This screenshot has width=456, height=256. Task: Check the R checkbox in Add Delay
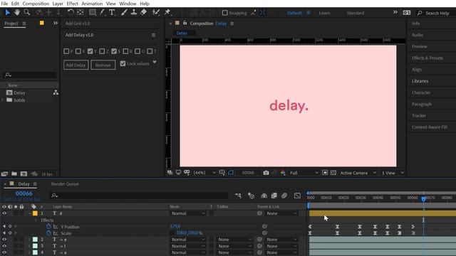tap(125, 51)
